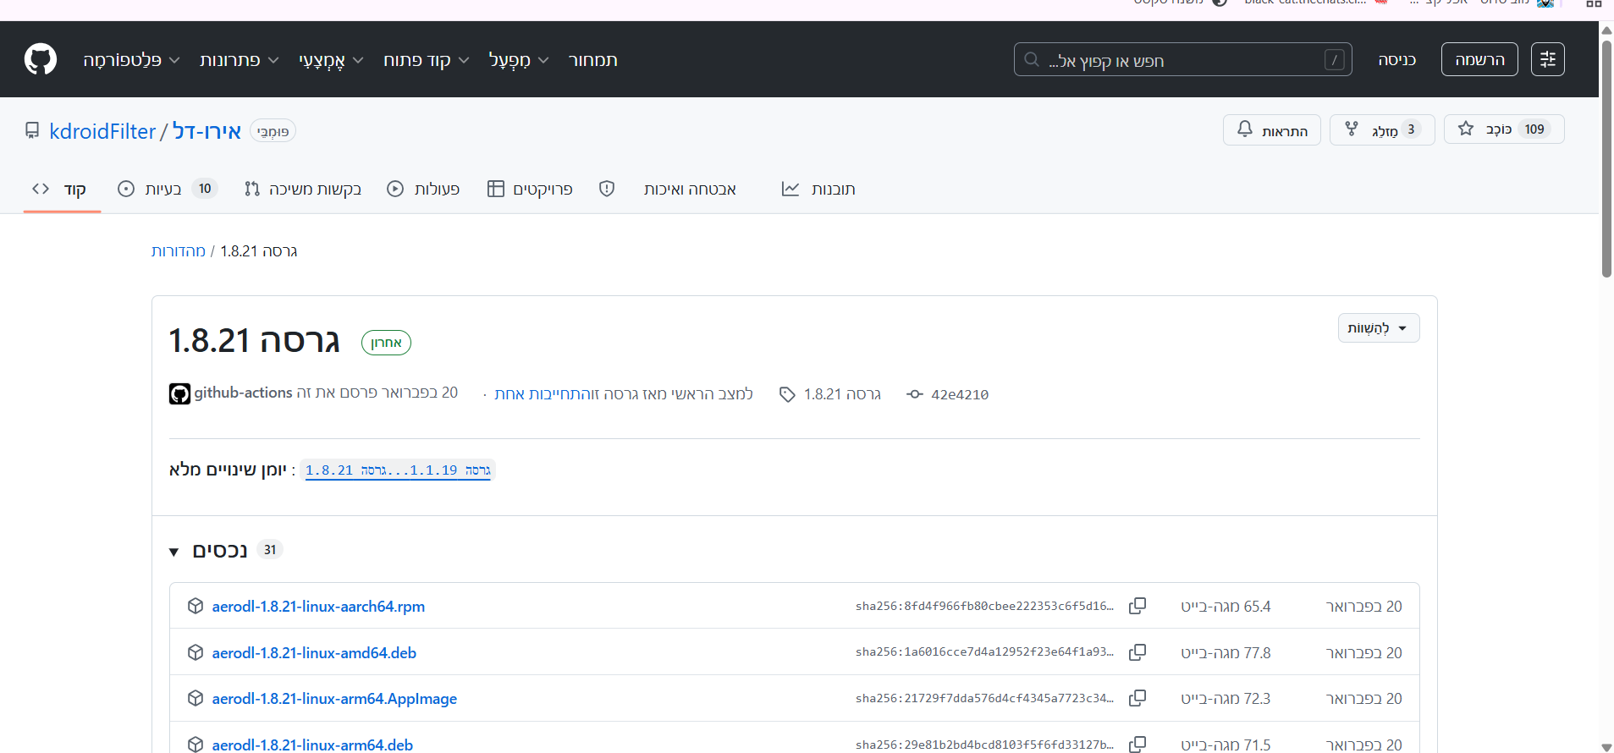Click the page vertical scrollbar thumb
This screenshot has height=753, width=1614.
click(1606, 158)
